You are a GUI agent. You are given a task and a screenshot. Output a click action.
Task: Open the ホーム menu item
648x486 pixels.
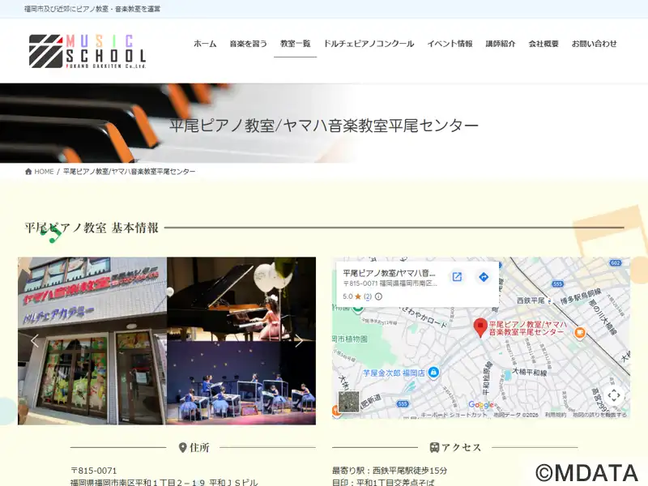(205, 44)
